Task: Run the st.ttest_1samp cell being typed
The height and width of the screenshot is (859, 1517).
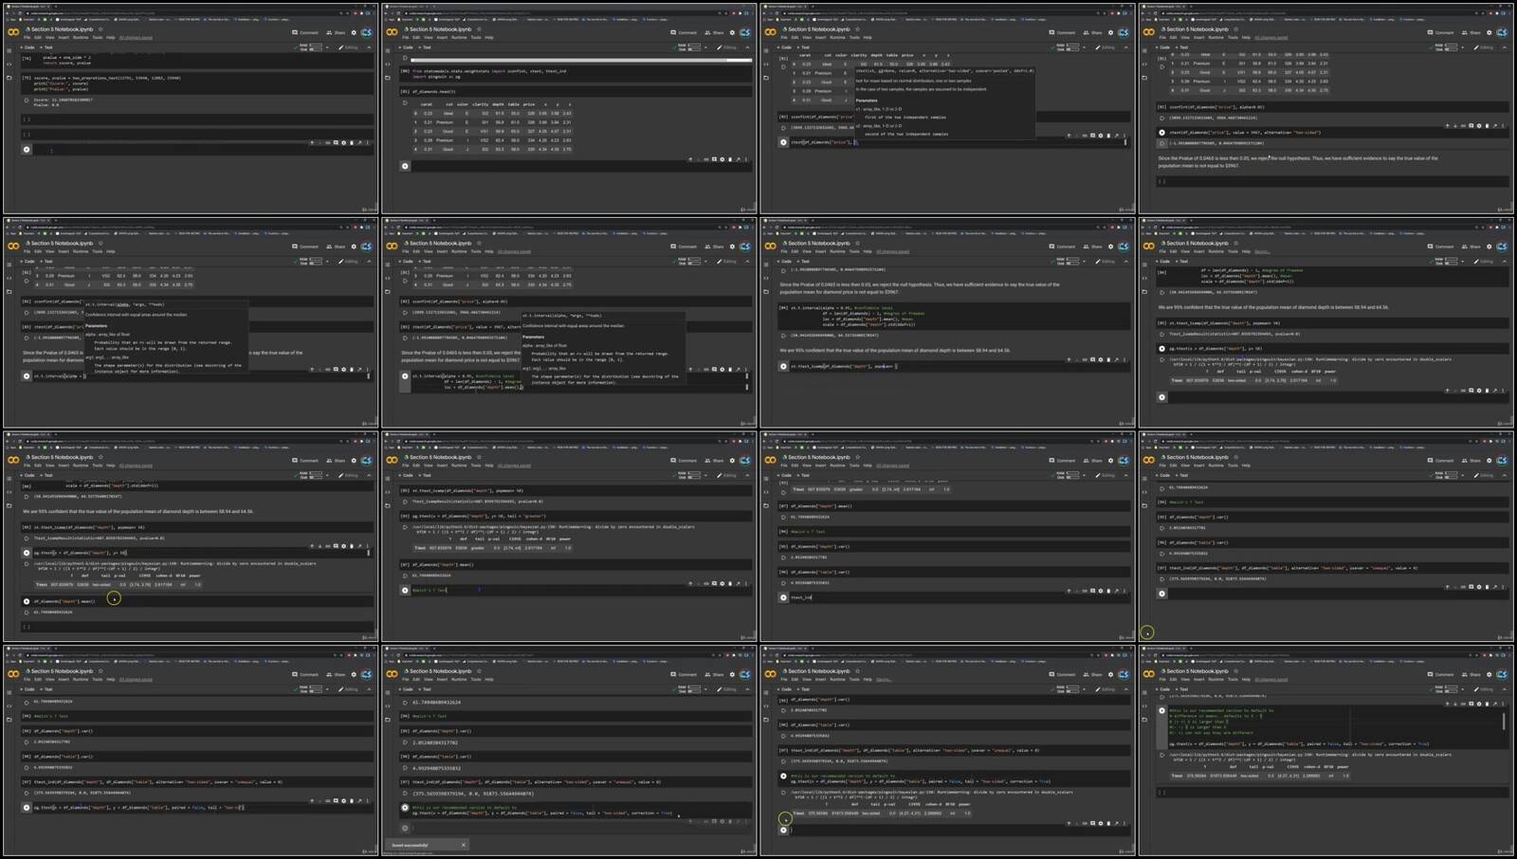Action: coord(783,366)
